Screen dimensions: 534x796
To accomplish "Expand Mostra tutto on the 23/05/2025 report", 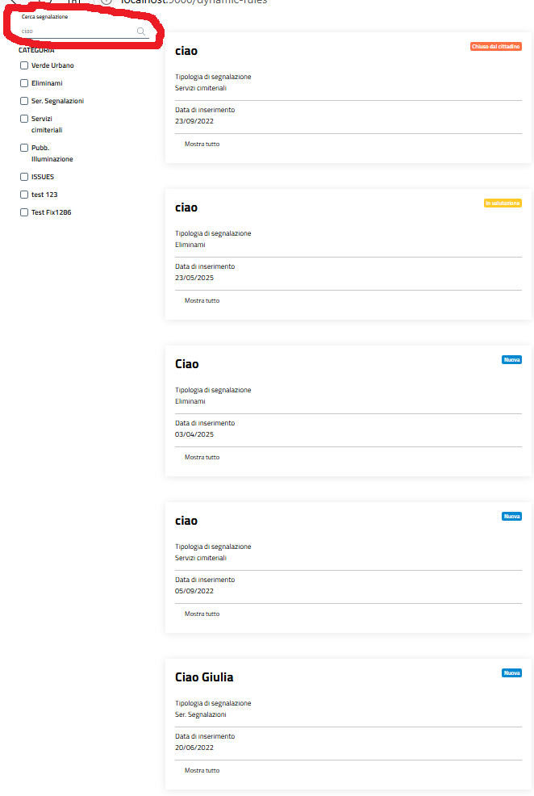I will click(202, 300).
